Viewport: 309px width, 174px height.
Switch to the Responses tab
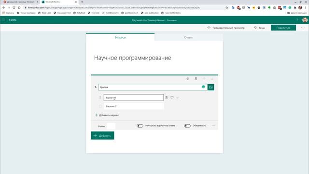[x=189, y=37]
